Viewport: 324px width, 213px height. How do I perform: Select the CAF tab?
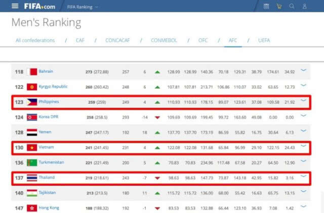(x=80, y=40)
